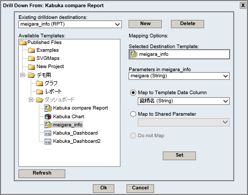This screenshot has height=195, width=248.
Task: Collapse the デモ用 tree node
Action: 22,75
